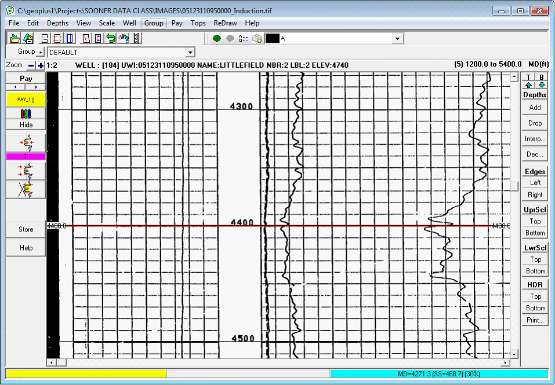The image size is (555, 385).
Task: Click the Zoom out minus button
Action: click(31, 65)
